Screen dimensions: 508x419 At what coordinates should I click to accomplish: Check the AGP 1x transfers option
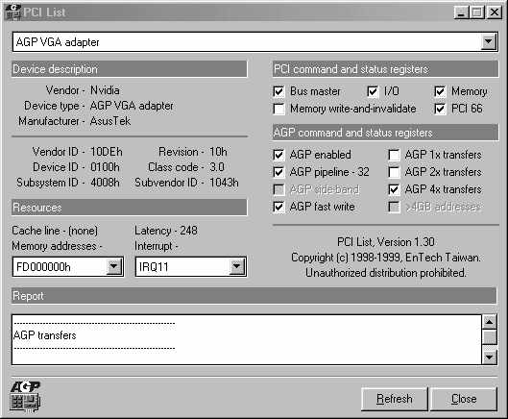(x=394, y=155)
